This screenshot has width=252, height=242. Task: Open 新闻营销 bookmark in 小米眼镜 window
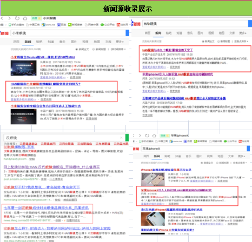pos(75,25)
